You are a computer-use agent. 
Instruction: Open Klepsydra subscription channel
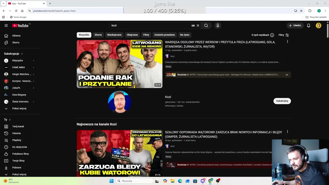pyautogui.click(x=20, y=60)
